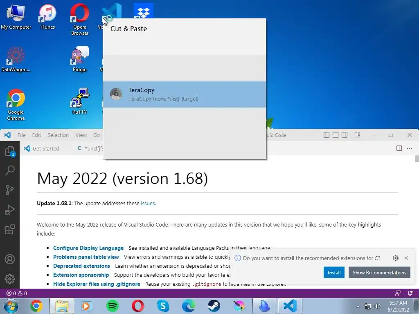Toggle the secondary side bar layout icon
The image size is (419, 314).
(345, 135)
